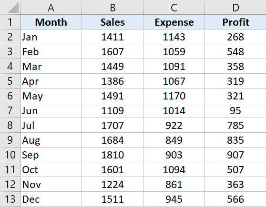Image resolution: width=266 pixels, height=207 pixels.
Task: Select row 7 header
Action: (x=10, y=110)
